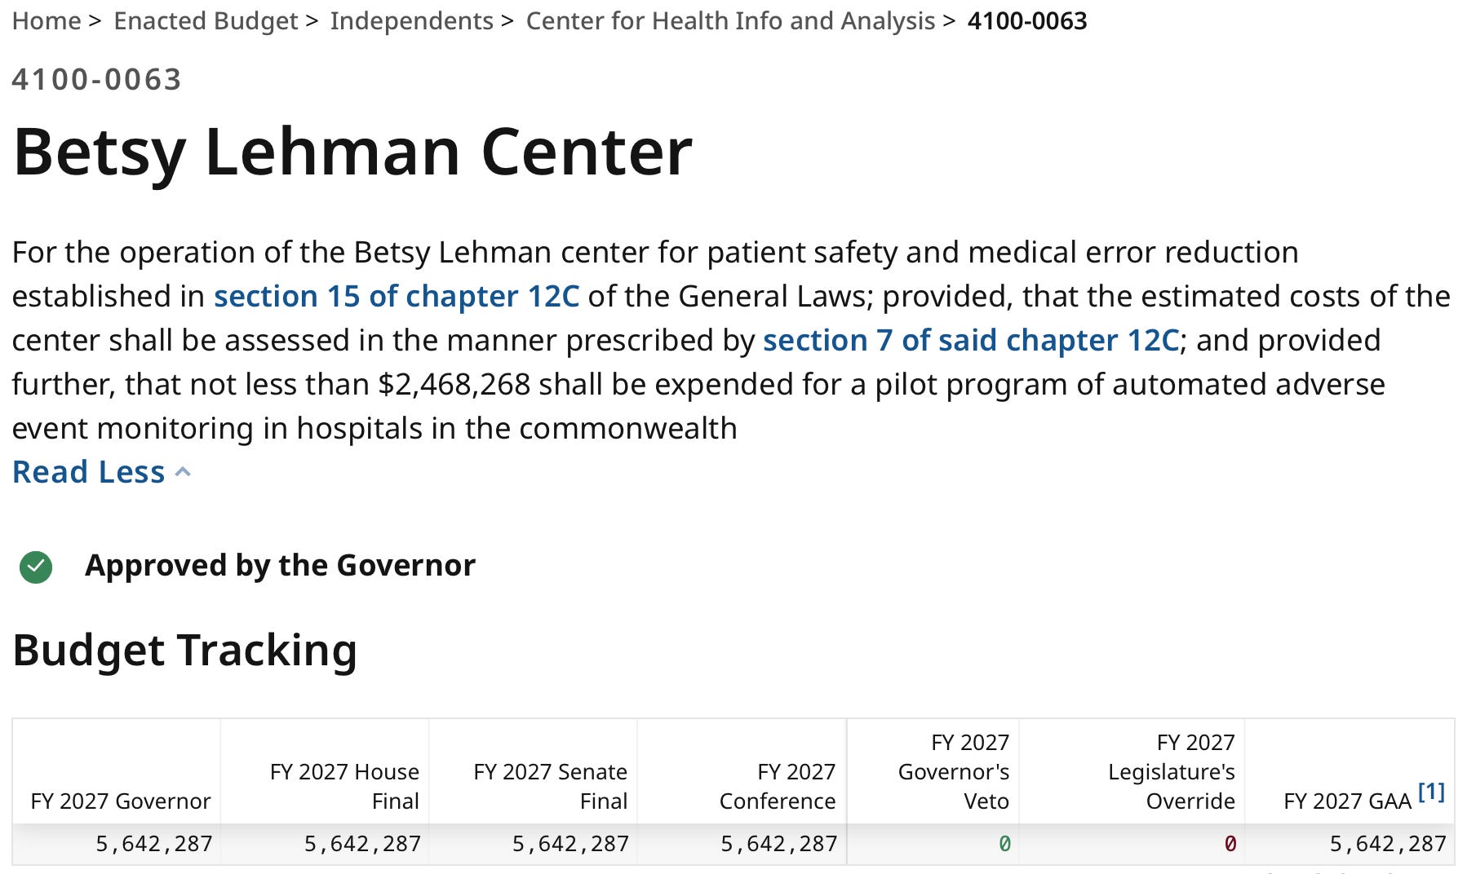Screen dimensions: 1467x874
Task: Click the red zero override value
Action: [x=1230, y=844]
